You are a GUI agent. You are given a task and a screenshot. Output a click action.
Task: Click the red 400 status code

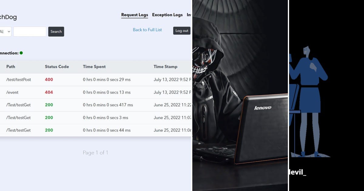pos(49,79)
